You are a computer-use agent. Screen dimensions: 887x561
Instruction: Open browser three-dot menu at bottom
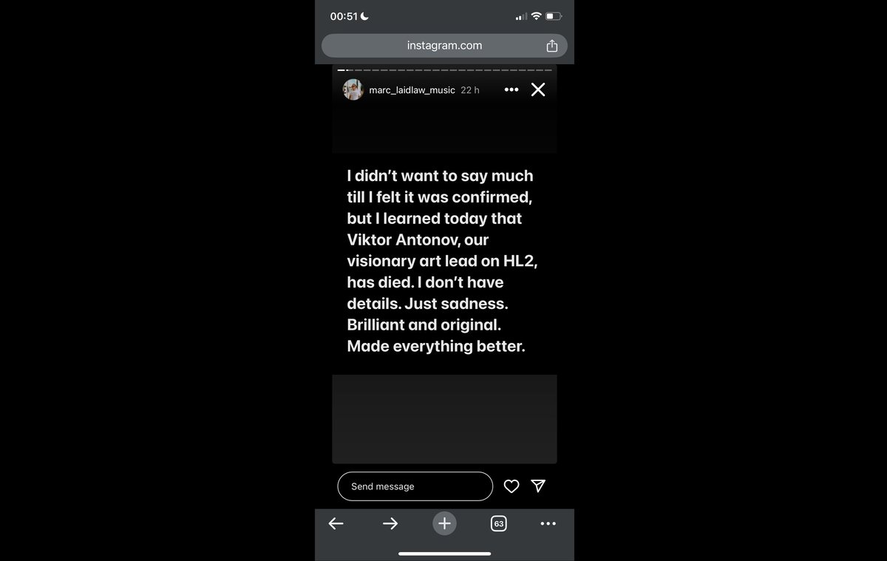[548, 523]
